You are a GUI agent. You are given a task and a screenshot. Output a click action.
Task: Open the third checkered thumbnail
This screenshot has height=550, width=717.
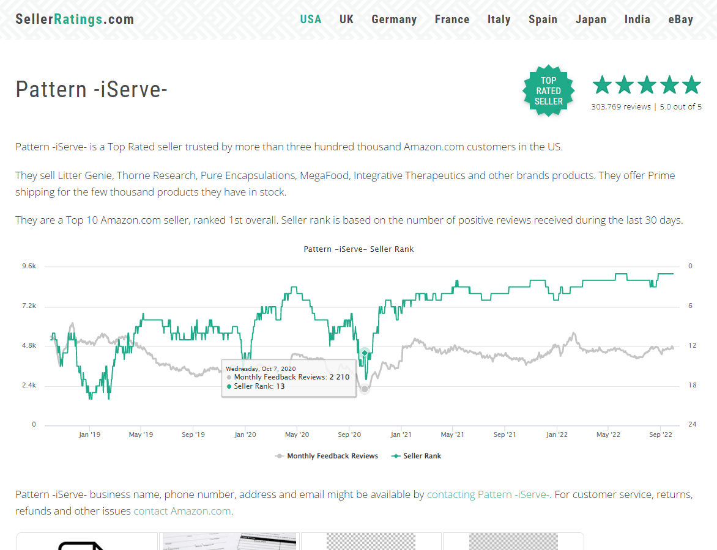371,541
